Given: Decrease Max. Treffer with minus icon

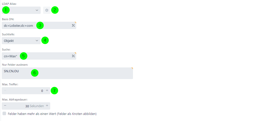Looking at the screenshot, I should click(x=5, y=90).
